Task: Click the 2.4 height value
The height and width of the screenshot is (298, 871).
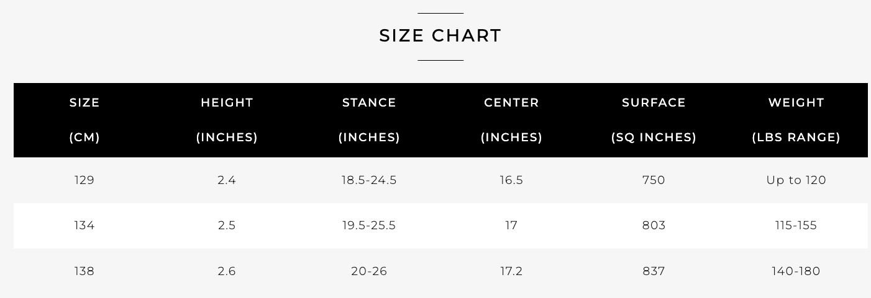Action: point(227,180)
